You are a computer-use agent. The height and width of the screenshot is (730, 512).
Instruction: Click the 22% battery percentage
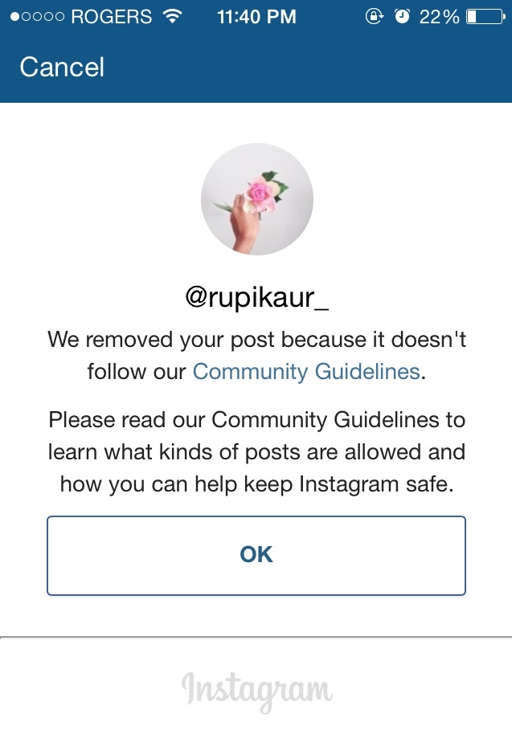(439, 17)
